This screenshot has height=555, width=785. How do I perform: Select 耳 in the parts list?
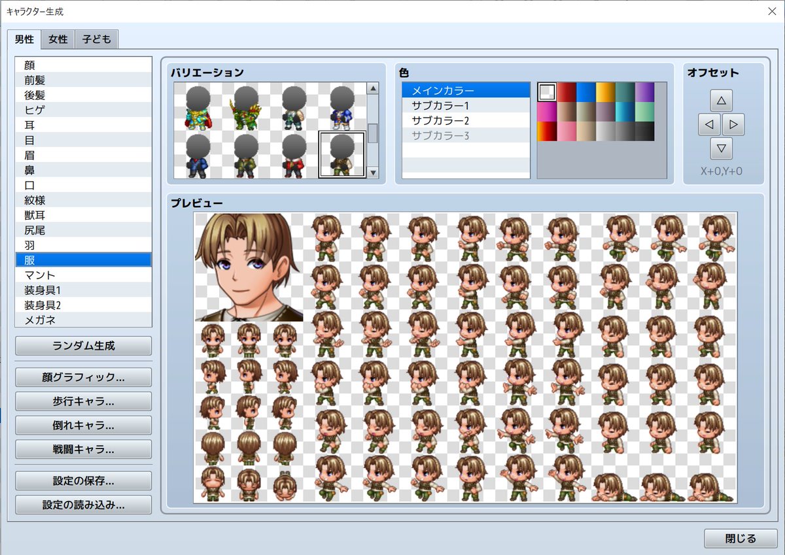83,125
